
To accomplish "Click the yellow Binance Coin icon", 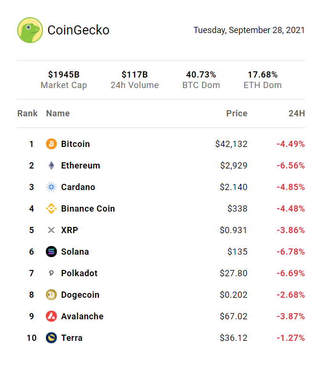I will [51, 209].
